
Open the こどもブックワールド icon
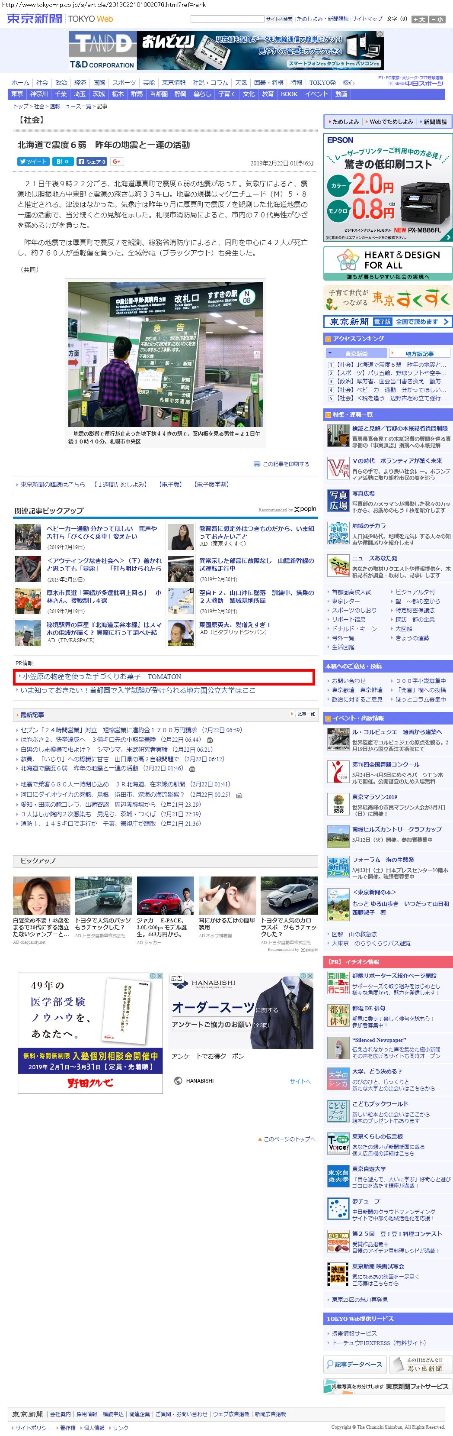(338, 1112)
